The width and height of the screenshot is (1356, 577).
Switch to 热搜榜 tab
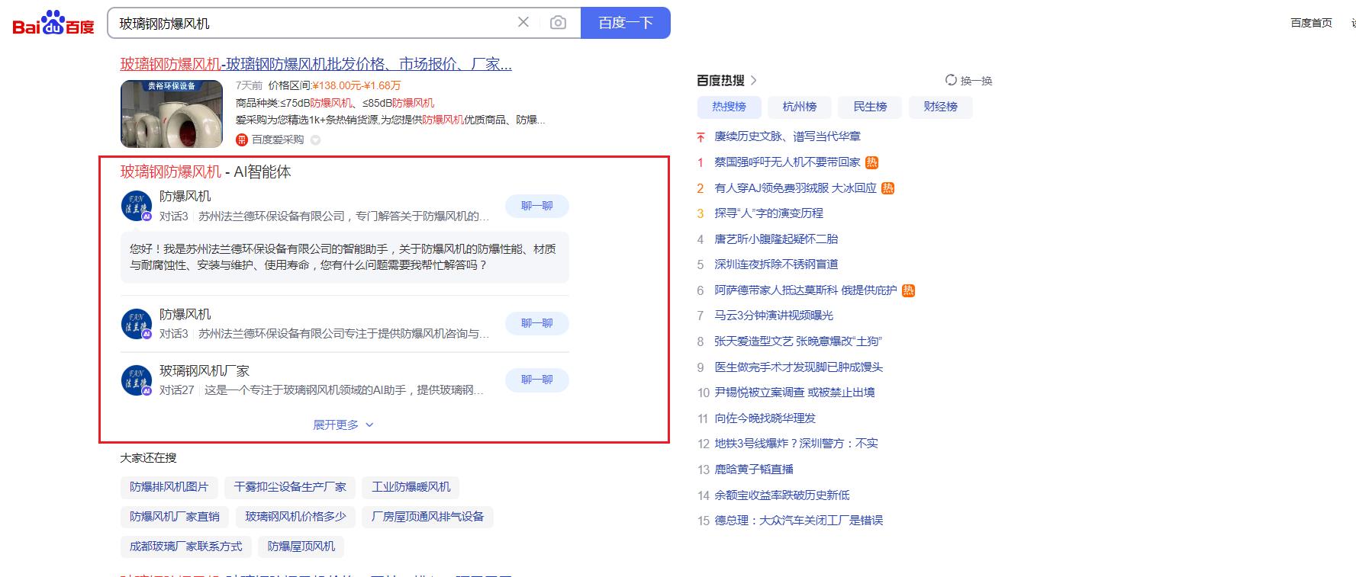(x=729, y=107)
